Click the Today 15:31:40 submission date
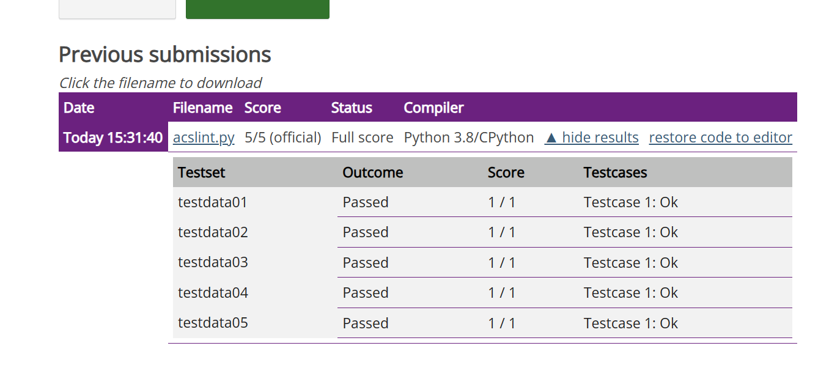The width and height of the screenshot is (840, 376). click(113, 138)
